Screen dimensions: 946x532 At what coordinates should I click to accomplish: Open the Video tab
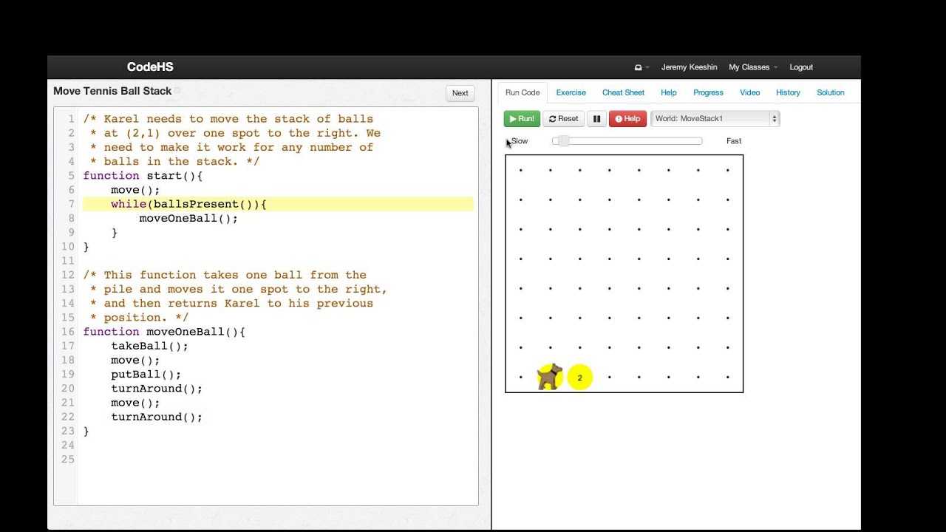point(749,92)
